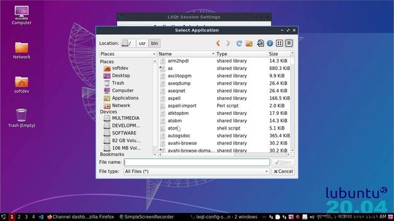394x221 pixels.
Task: Click the LXQt Session Settings title bar
Action: [x=194, y=17]
